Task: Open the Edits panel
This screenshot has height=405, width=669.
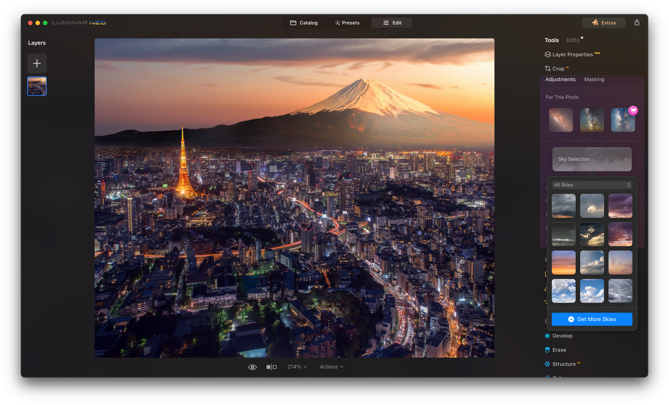Action: (572, 40)
